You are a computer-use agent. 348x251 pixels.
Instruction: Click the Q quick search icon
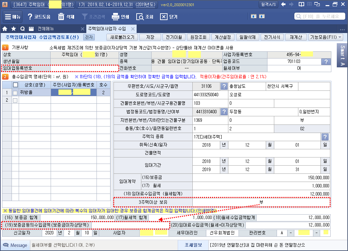[22, 29]
